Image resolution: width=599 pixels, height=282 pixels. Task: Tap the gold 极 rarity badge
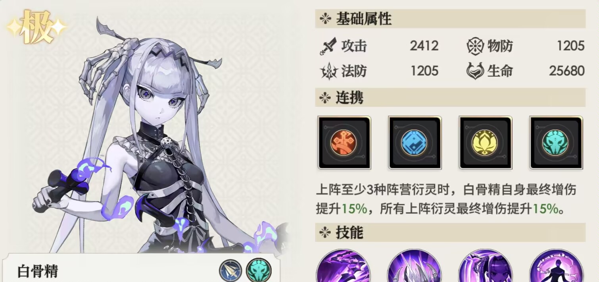pyautogui.click(x=36, y=27)
